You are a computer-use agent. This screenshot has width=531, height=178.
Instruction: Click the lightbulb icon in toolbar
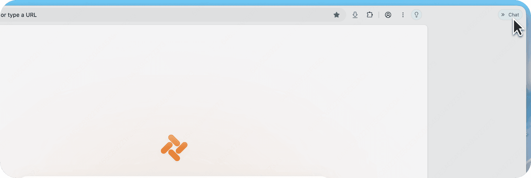tap(416, 15)
